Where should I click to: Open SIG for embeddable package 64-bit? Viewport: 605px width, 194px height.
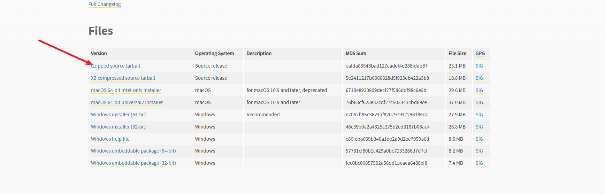click(x=479, y=151)
